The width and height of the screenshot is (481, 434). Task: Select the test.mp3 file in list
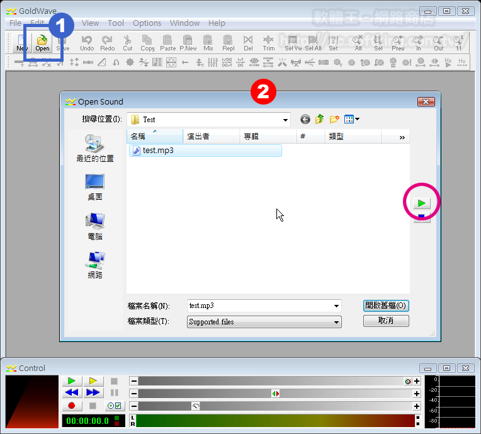tap(157, 151)
